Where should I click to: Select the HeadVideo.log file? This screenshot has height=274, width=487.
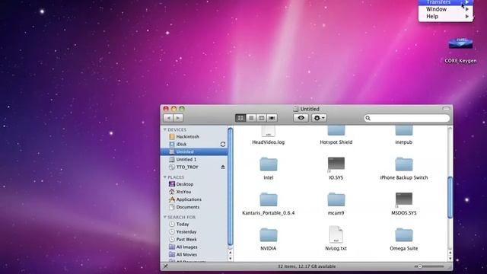[269, 135]
